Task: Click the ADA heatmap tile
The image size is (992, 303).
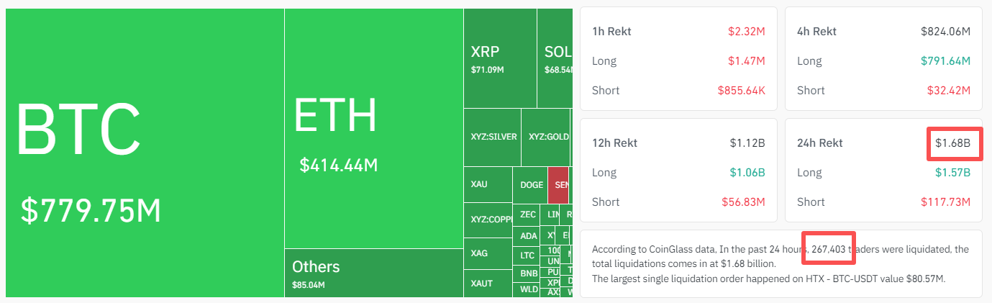Action: [527, 235]
